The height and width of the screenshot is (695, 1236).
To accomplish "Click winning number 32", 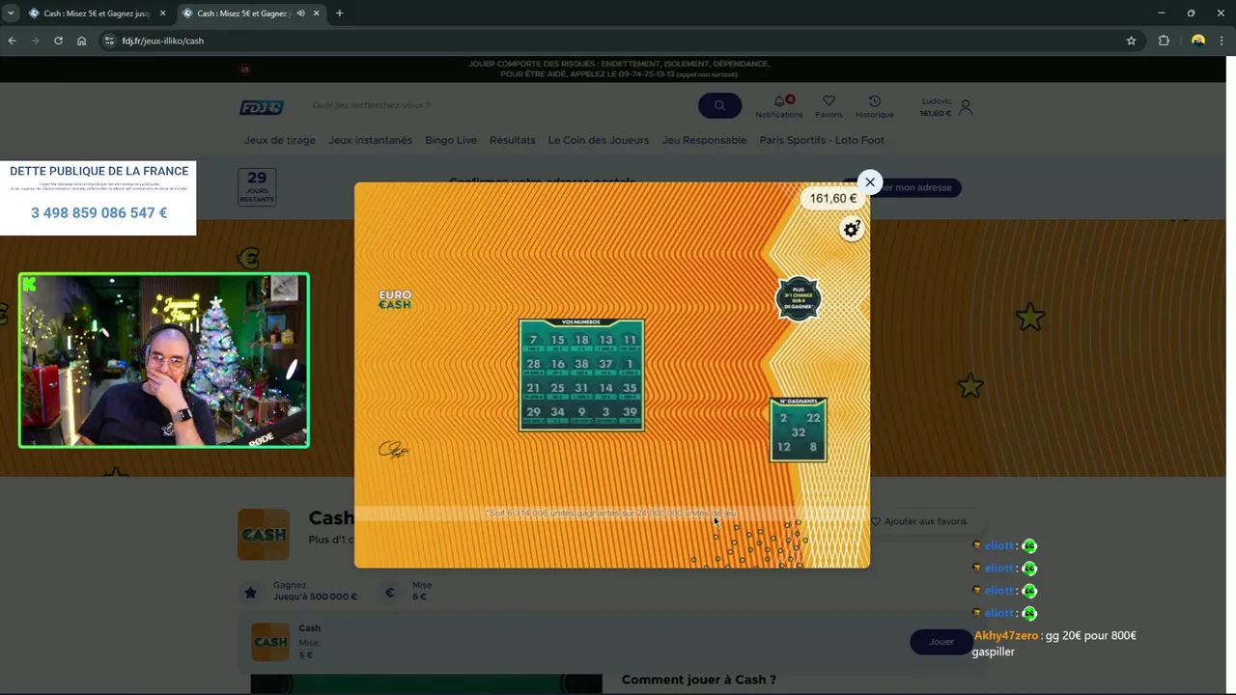I will tap(798, 432).
